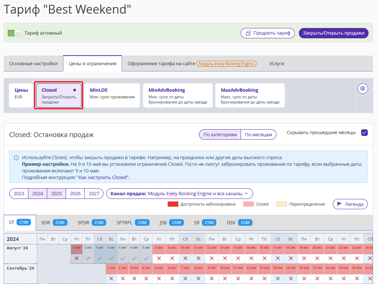Open the gear settings icon
The image size is (377, 284).
pyautogui.click(x=363, y=89)
